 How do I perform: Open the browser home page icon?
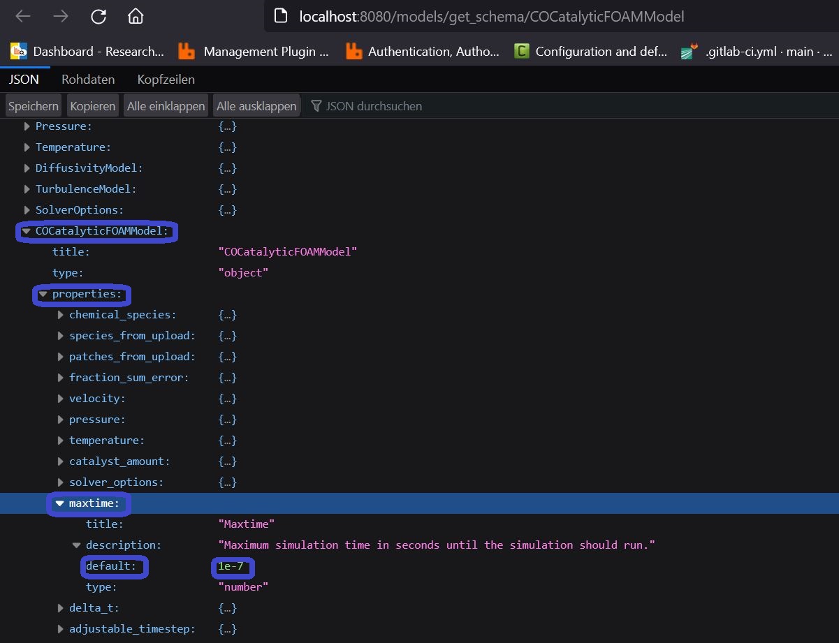[136, 16]
